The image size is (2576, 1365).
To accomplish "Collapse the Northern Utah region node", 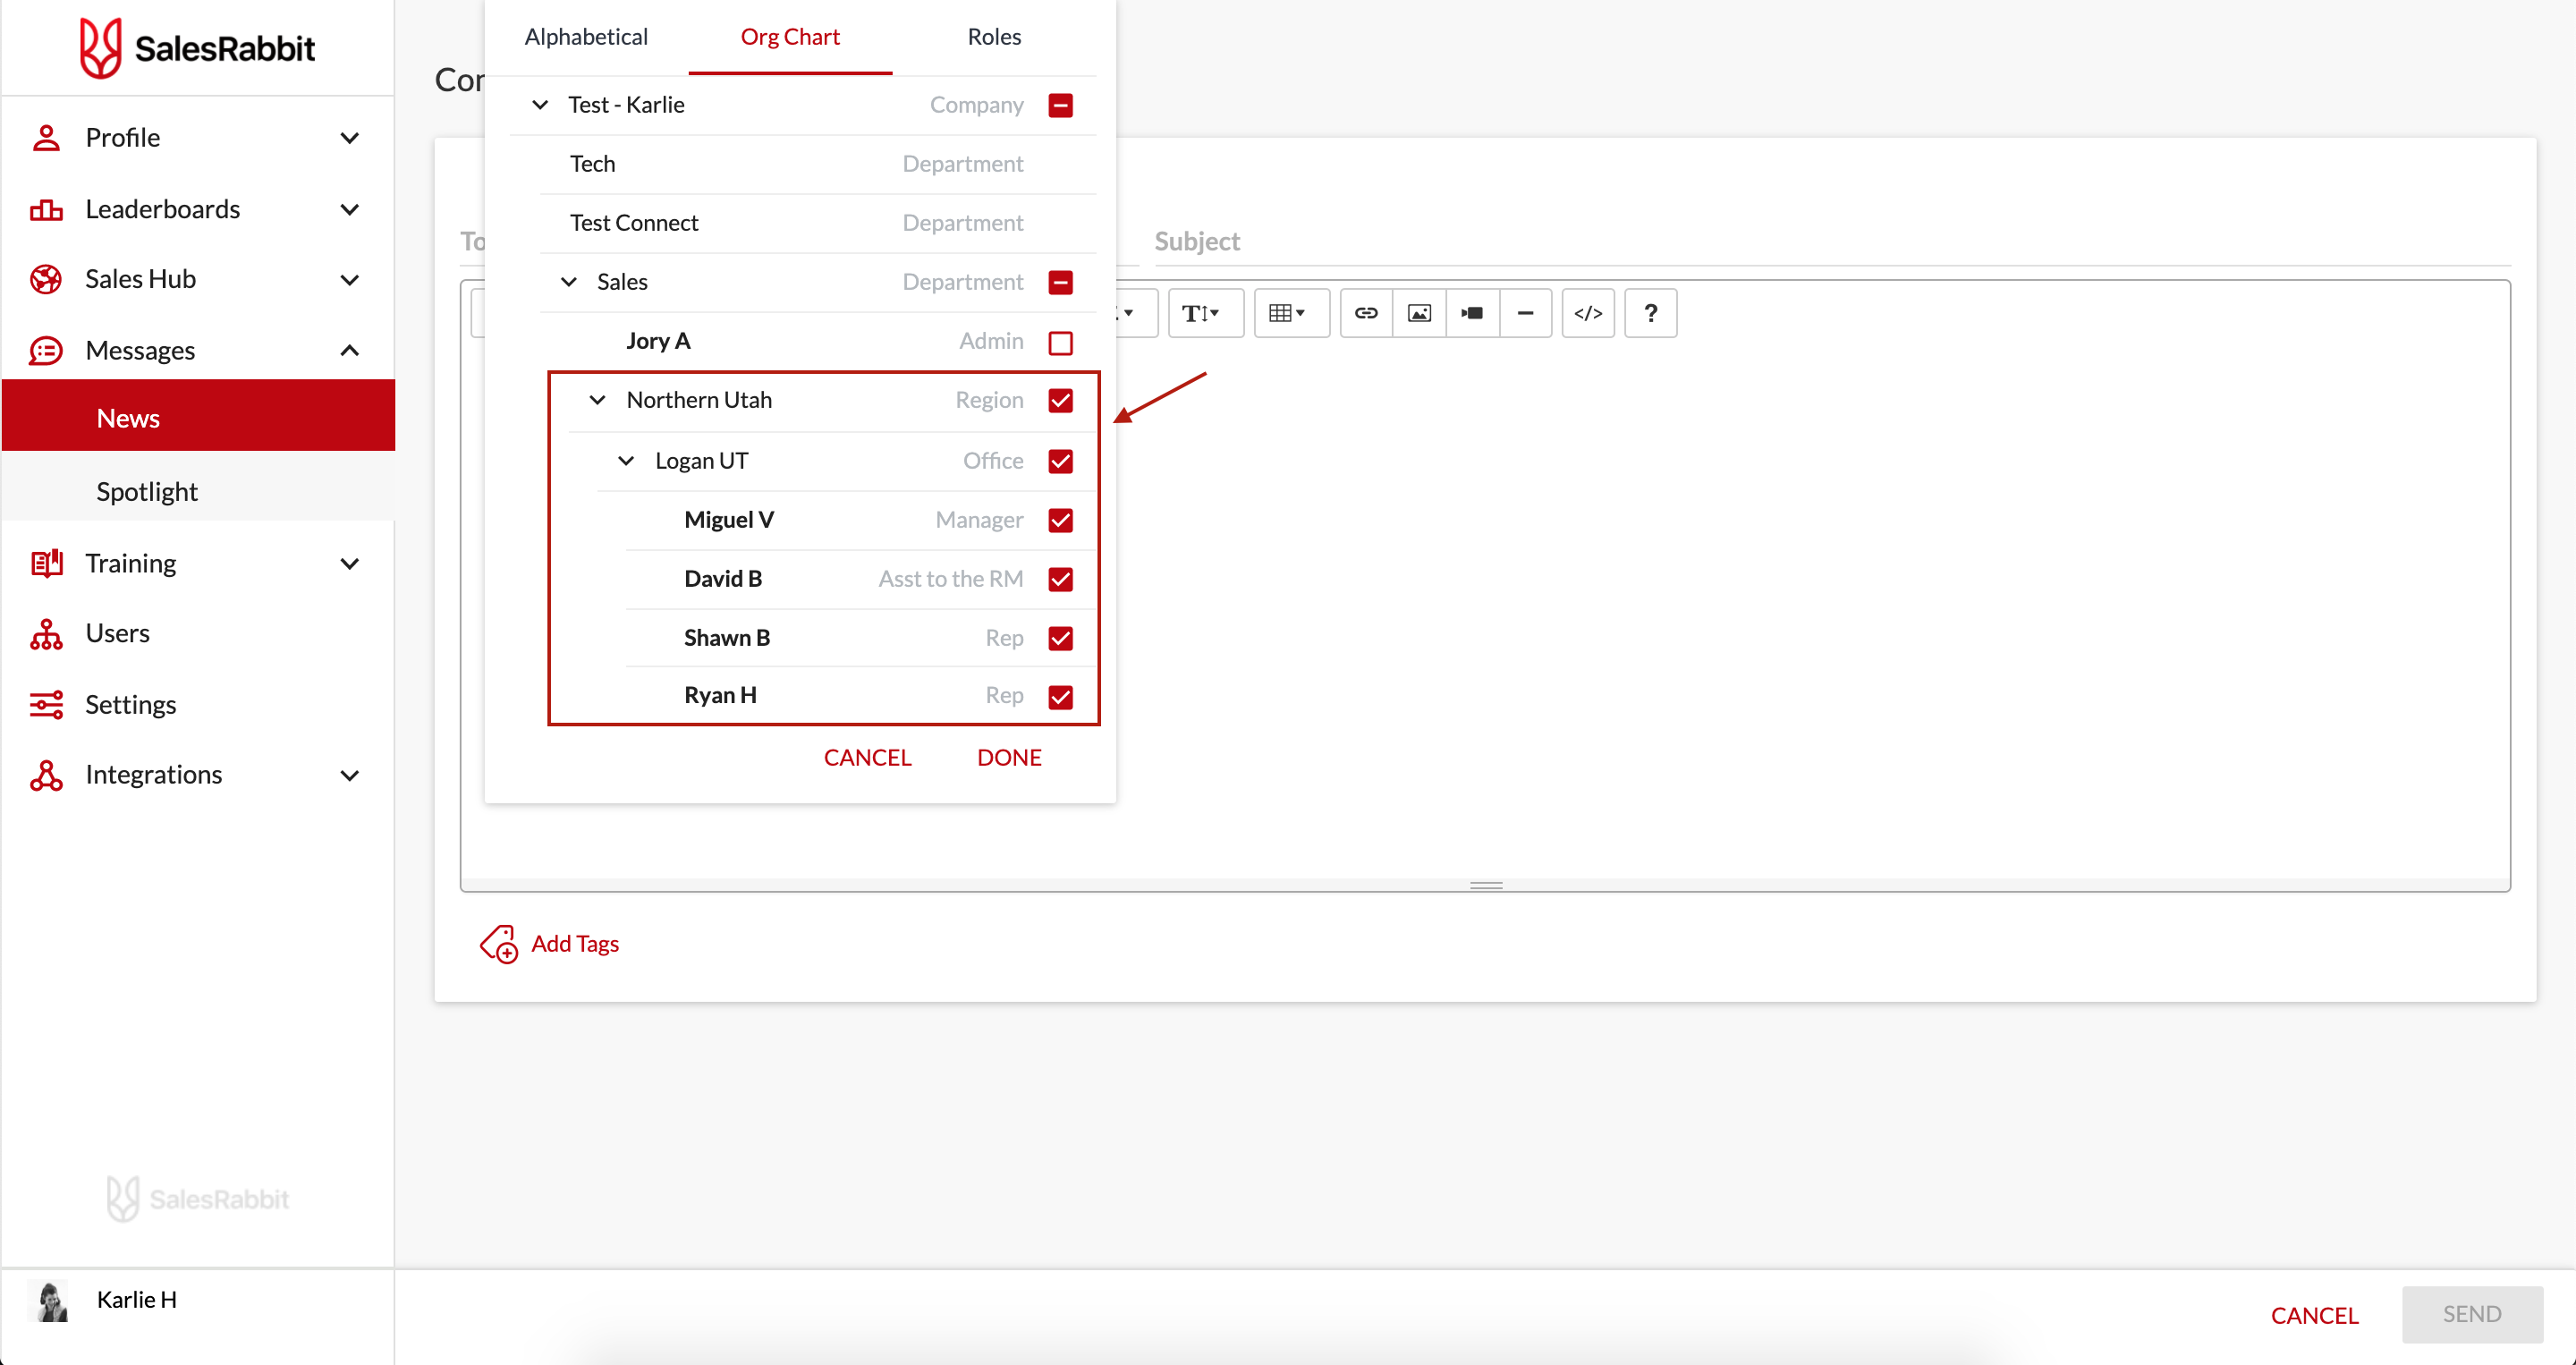I will tap(597, 400).
